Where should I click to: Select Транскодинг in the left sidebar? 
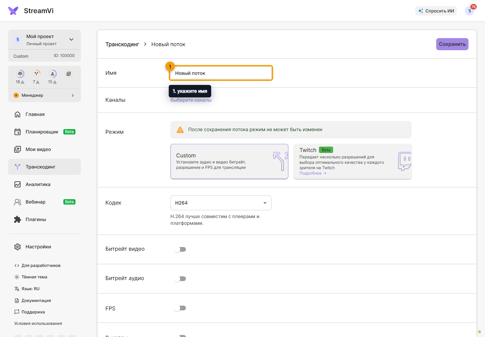[x=44, y=167]
